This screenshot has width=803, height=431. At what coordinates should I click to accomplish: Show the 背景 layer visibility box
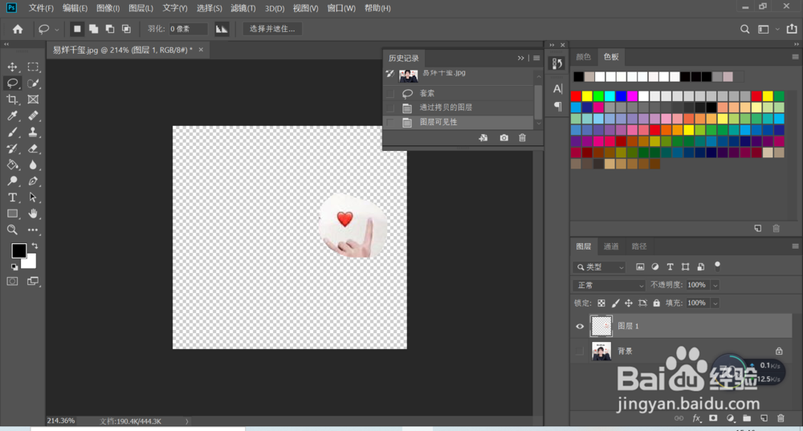(x=580, y=352)
